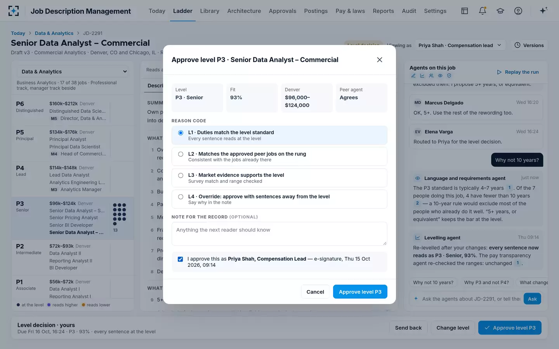This screenshot has width=559, height=349.
Task: Select reason L3 Market evidence supports the level
Action: (279, 178)
